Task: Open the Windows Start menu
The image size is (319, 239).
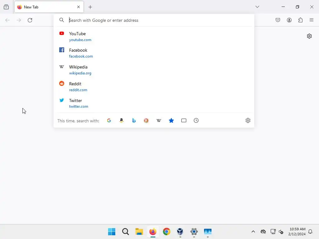Action: pos(112,232)
